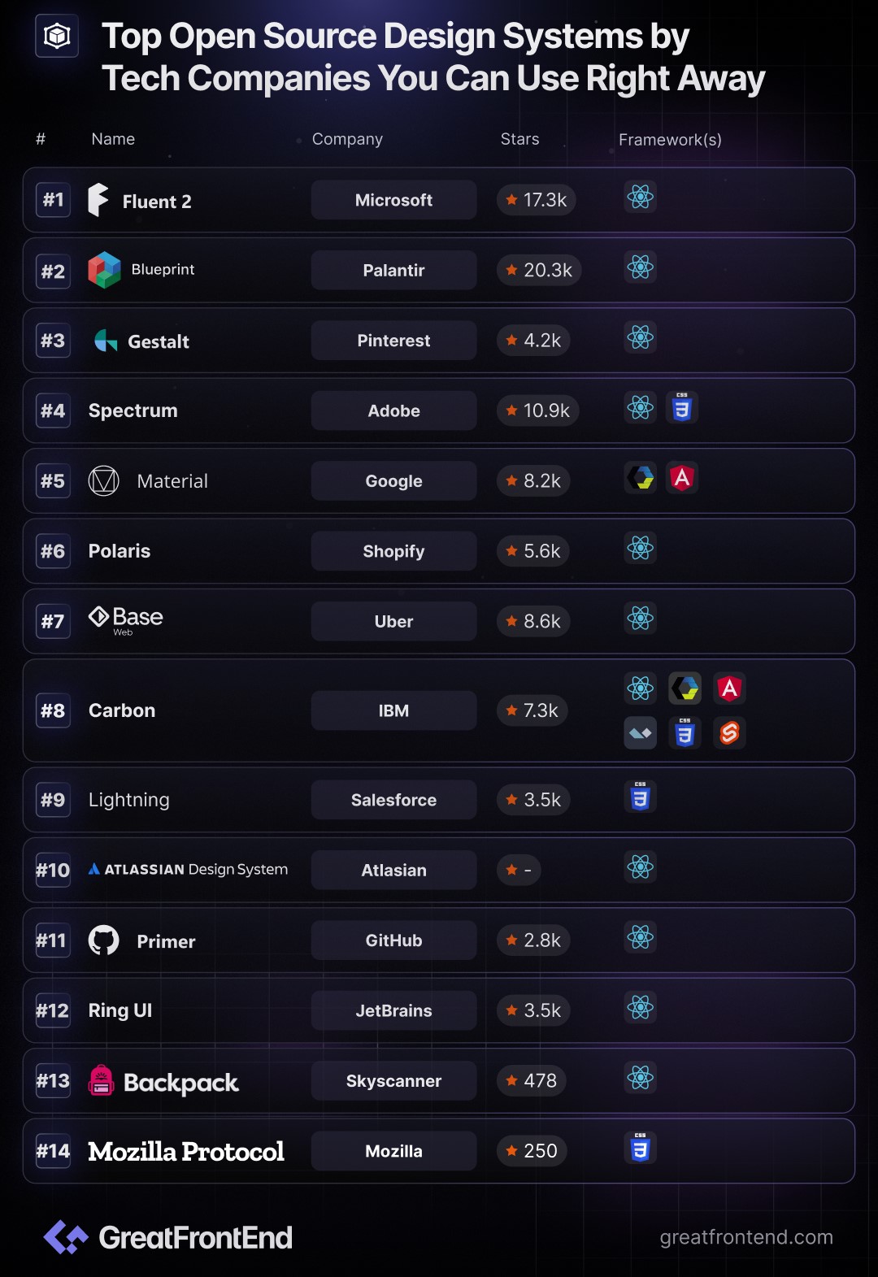878x1277 pixels.
Task: Click the Blueprint cube logo
Action: coord(104,270)
